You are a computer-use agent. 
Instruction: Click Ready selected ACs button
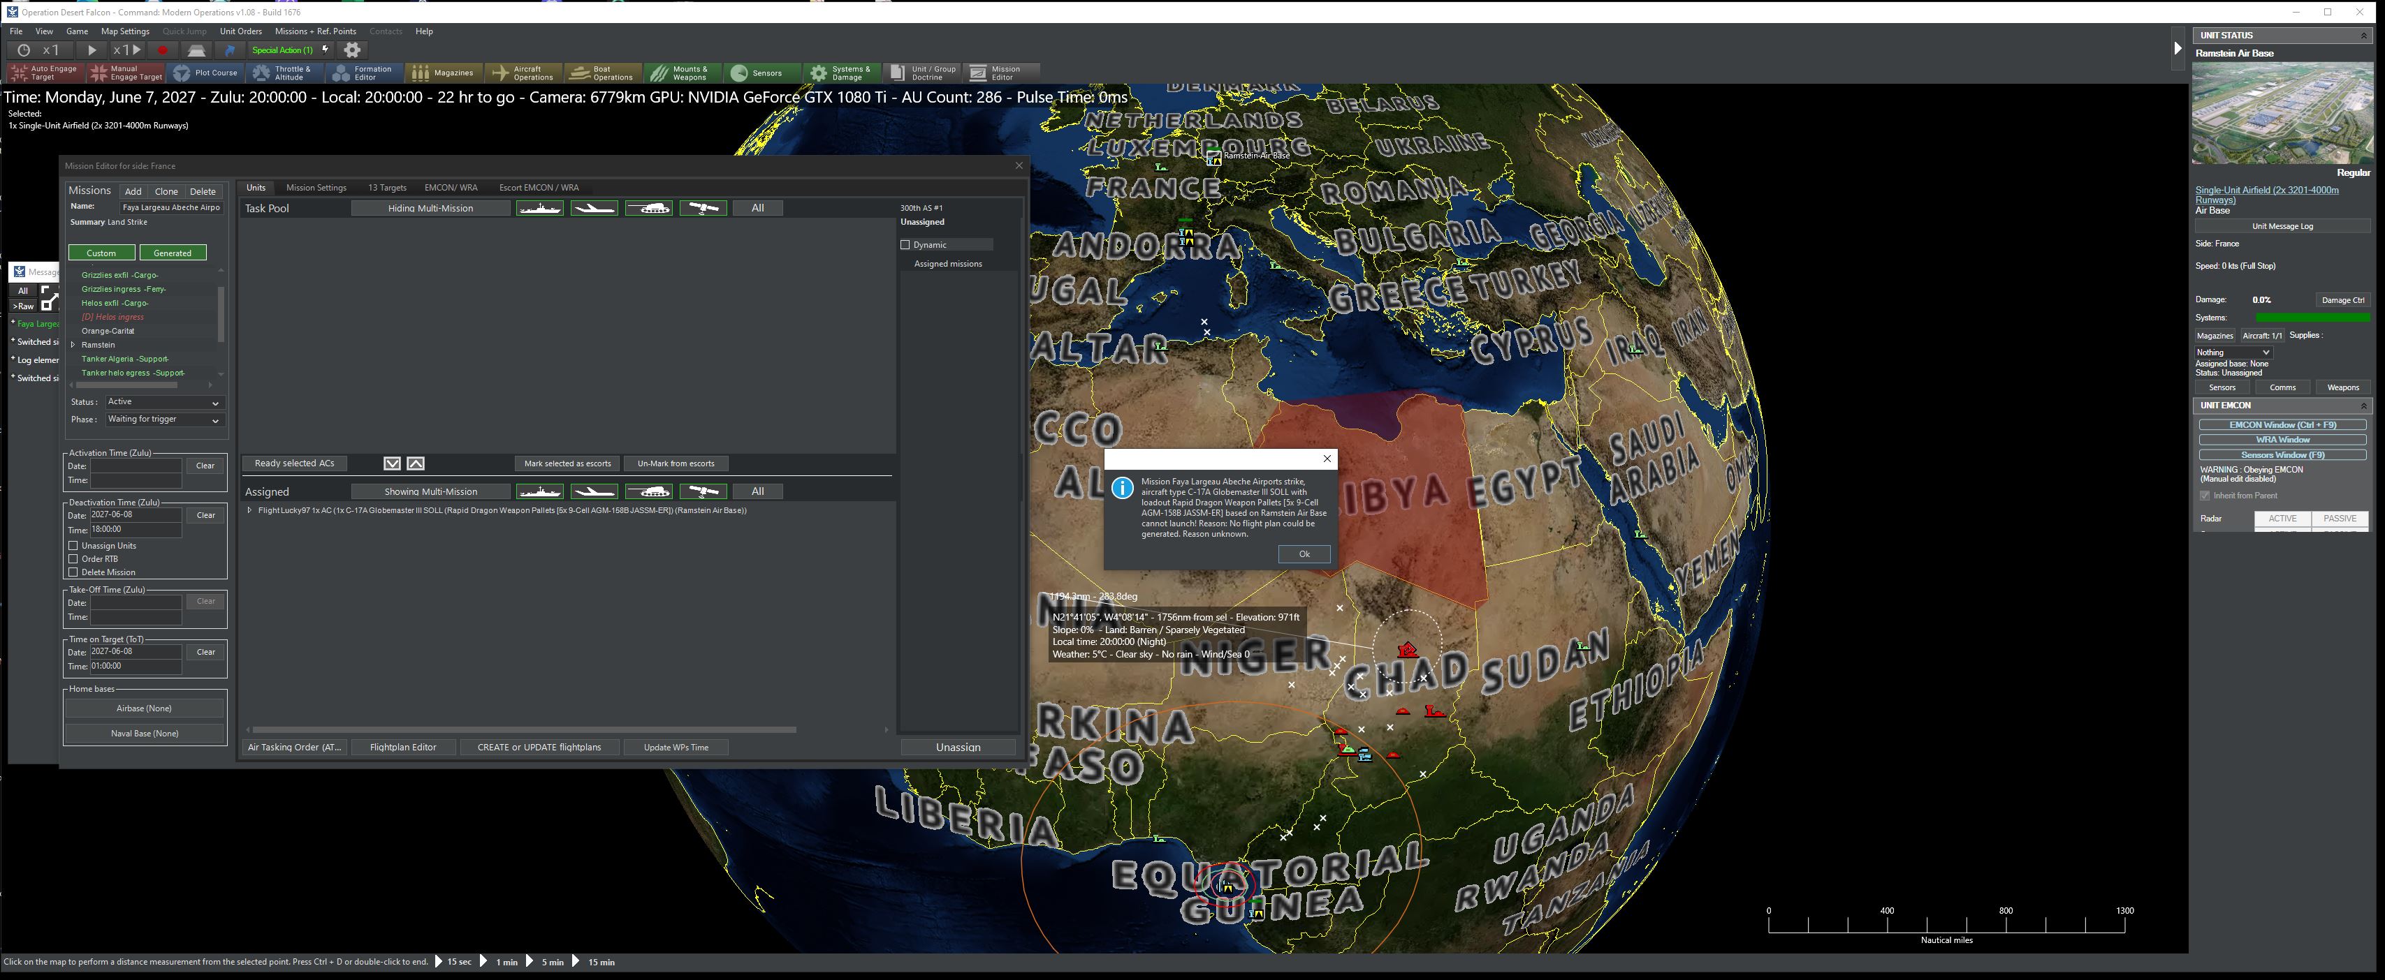(294, 463)
